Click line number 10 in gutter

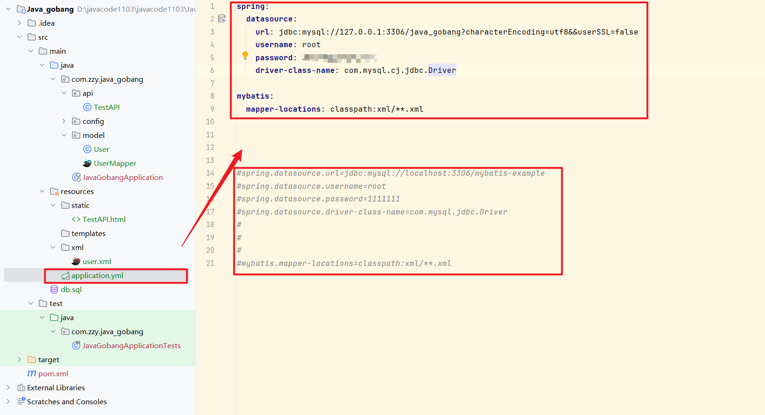(210, 122)
